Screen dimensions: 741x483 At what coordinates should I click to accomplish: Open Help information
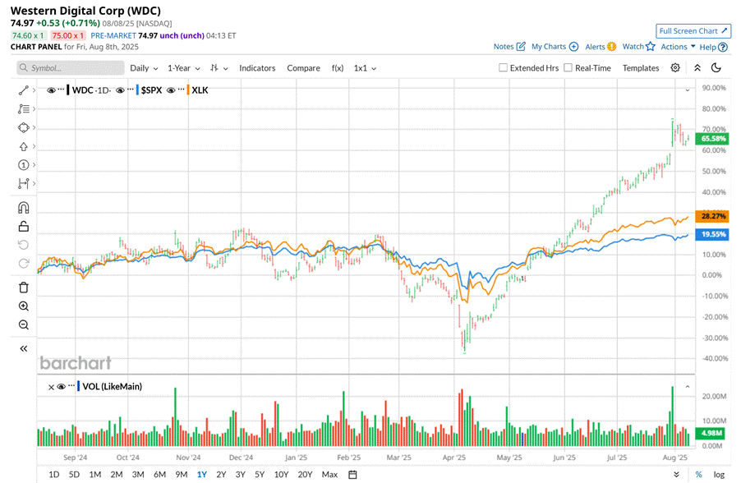(x=713, y=47)
